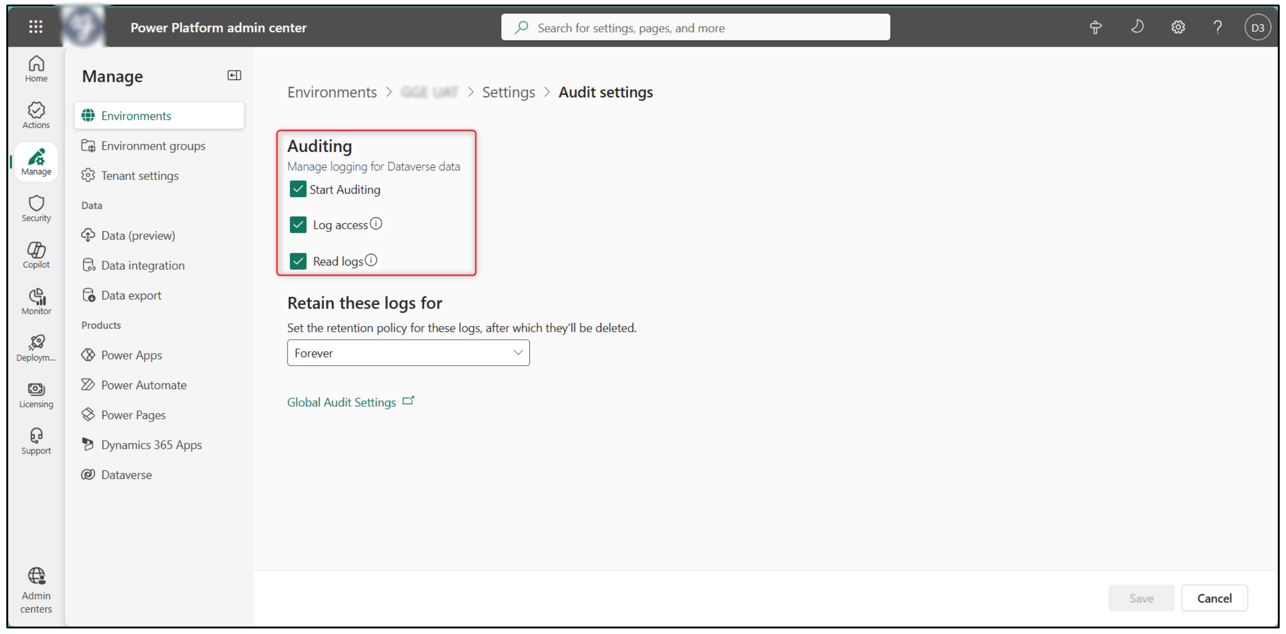Collapse the Manage navigation pane
This screenshot has height=634, width=1286.
234,75
